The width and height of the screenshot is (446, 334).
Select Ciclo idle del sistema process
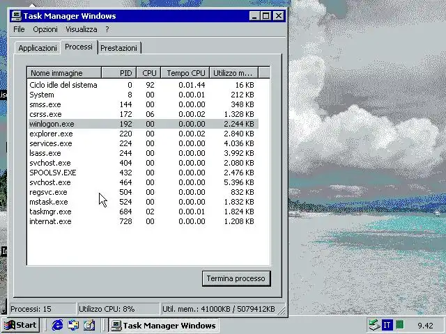[143, 85]
